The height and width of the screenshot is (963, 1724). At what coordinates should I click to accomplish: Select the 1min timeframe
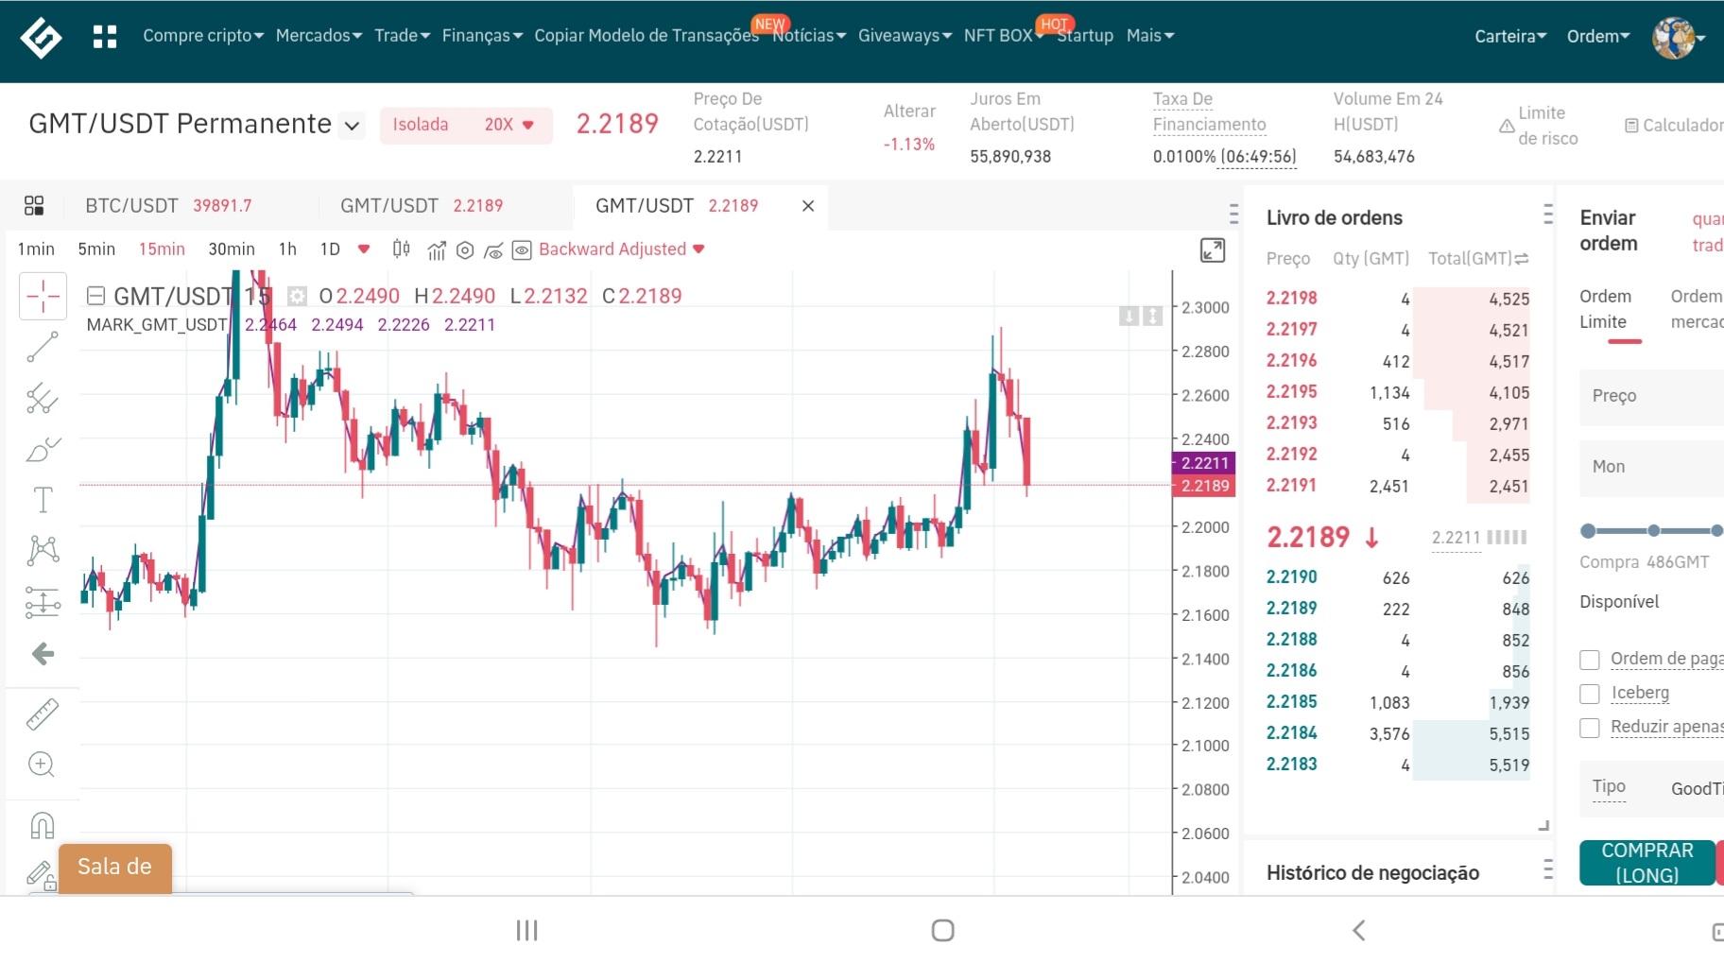coord(36,249)
